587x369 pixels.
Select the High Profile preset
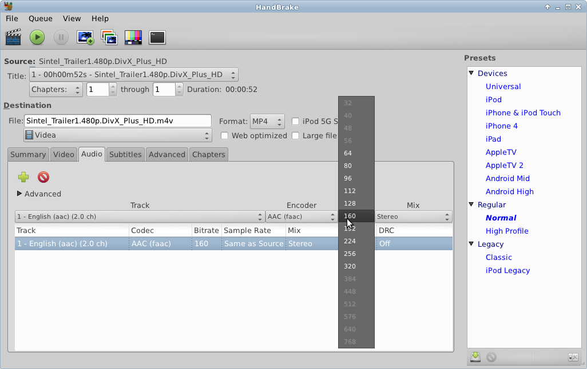tap(507, 231)
